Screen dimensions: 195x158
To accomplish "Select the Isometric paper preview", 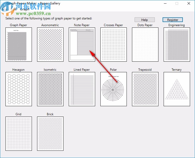I will pos(50,89).
